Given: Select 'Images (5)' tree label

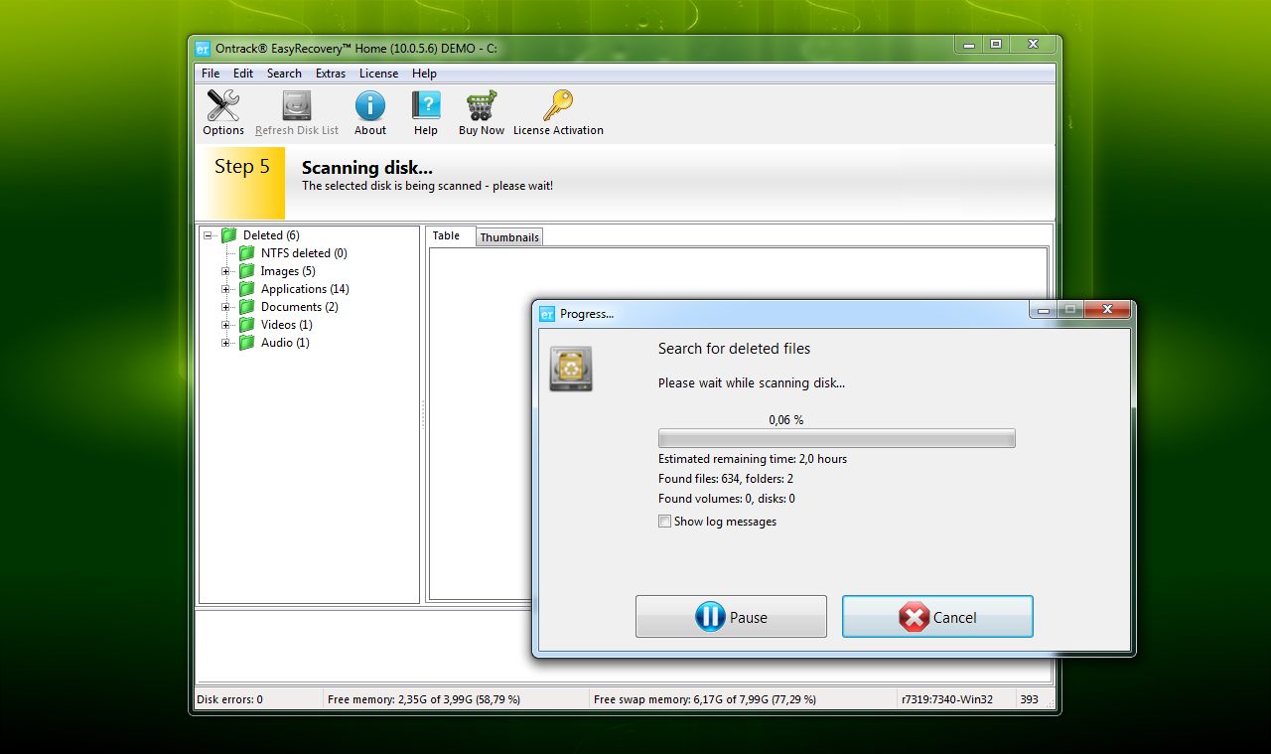Looking at the screenshot, I should [288, 271].
